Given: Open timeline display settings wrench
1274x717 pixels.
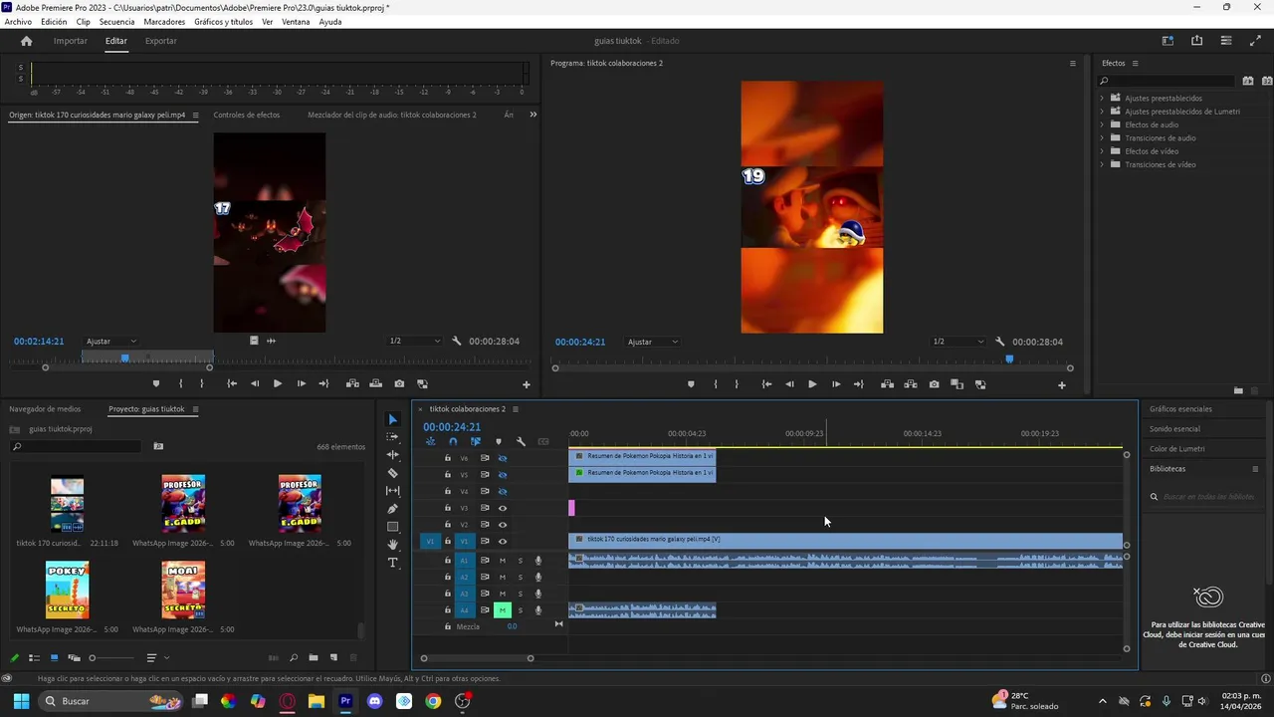Looking at the screenshot, I should click(x=521, y=441).
